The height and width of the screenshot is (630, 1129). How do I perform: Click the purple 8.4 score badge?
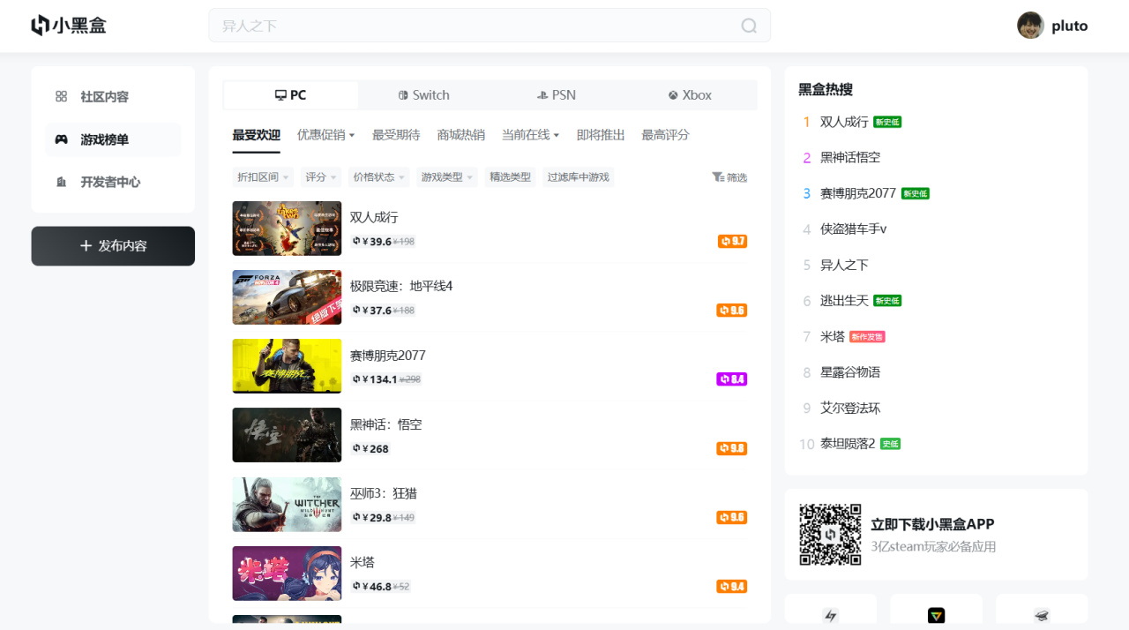pyautogui.click(x=732, y=379)
